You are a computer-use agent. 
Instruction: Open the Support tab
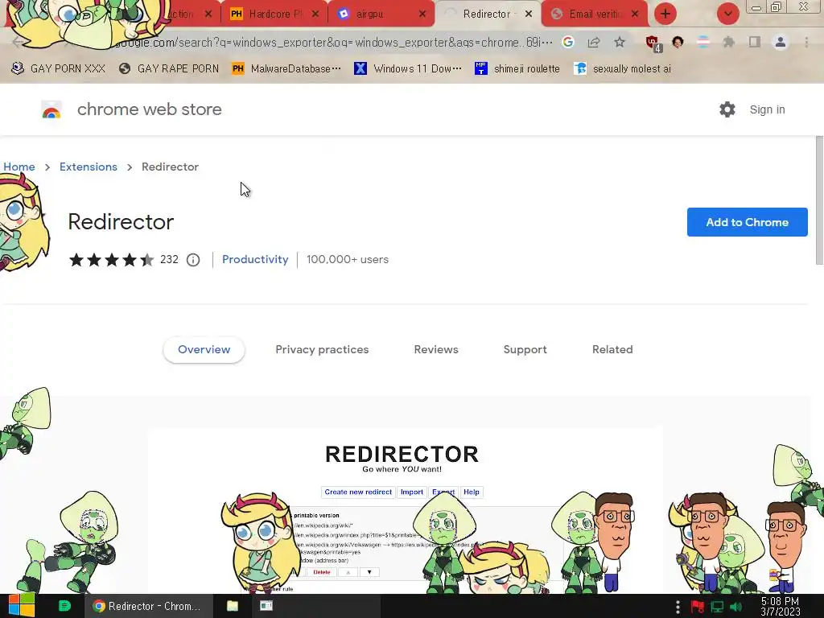pyautogui.click(x=525, y=349)
